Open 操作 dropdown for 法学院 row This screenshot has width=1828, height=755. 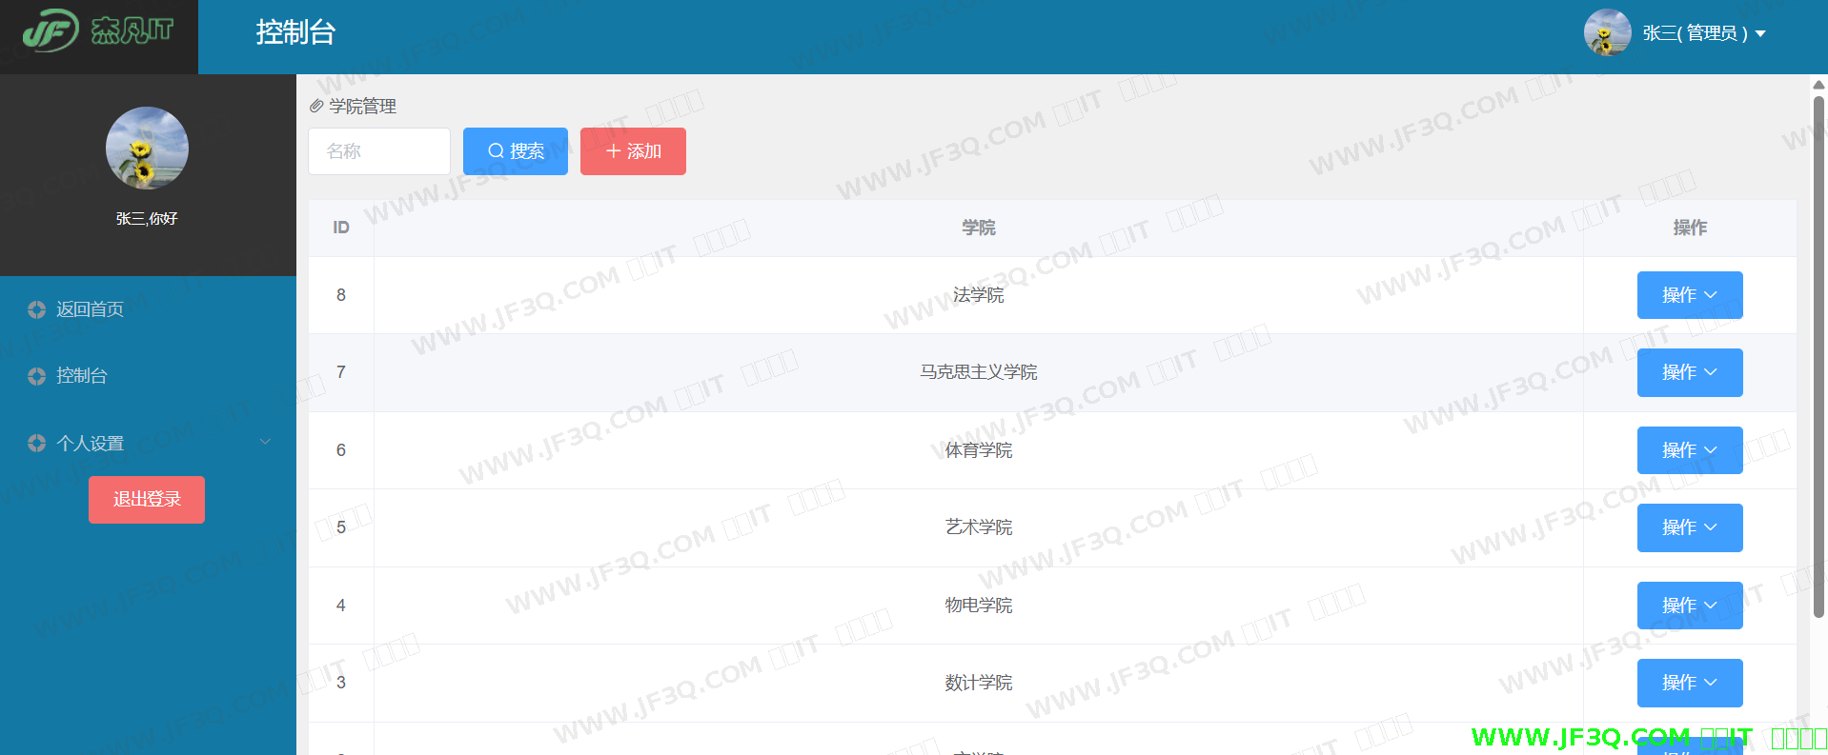point(1689,295)
